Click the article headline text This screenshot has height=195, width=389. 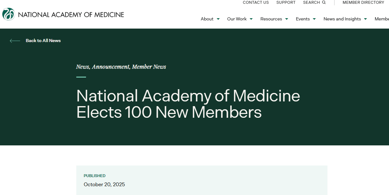tap(188, 104)
